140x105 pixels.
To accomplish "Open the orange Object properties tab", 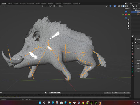I will 132,61.
